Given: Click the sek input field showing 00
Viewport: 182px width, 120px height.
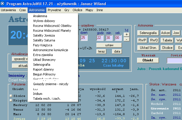Looking at the screenshot, I should (118, 38).
